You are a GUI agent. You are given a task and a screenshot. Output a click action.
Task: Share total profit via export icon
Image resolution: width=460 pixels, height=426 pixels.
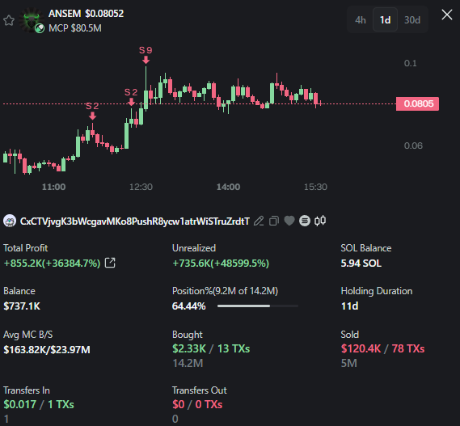110,263
